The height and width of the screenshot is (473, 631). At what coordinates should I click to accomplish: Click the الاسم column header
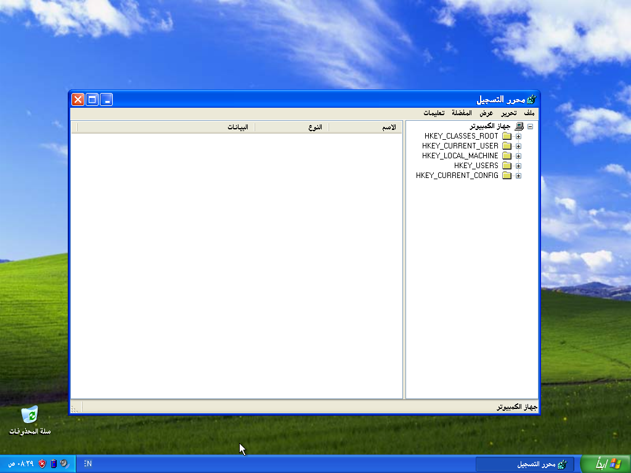(x=365, y=127)
